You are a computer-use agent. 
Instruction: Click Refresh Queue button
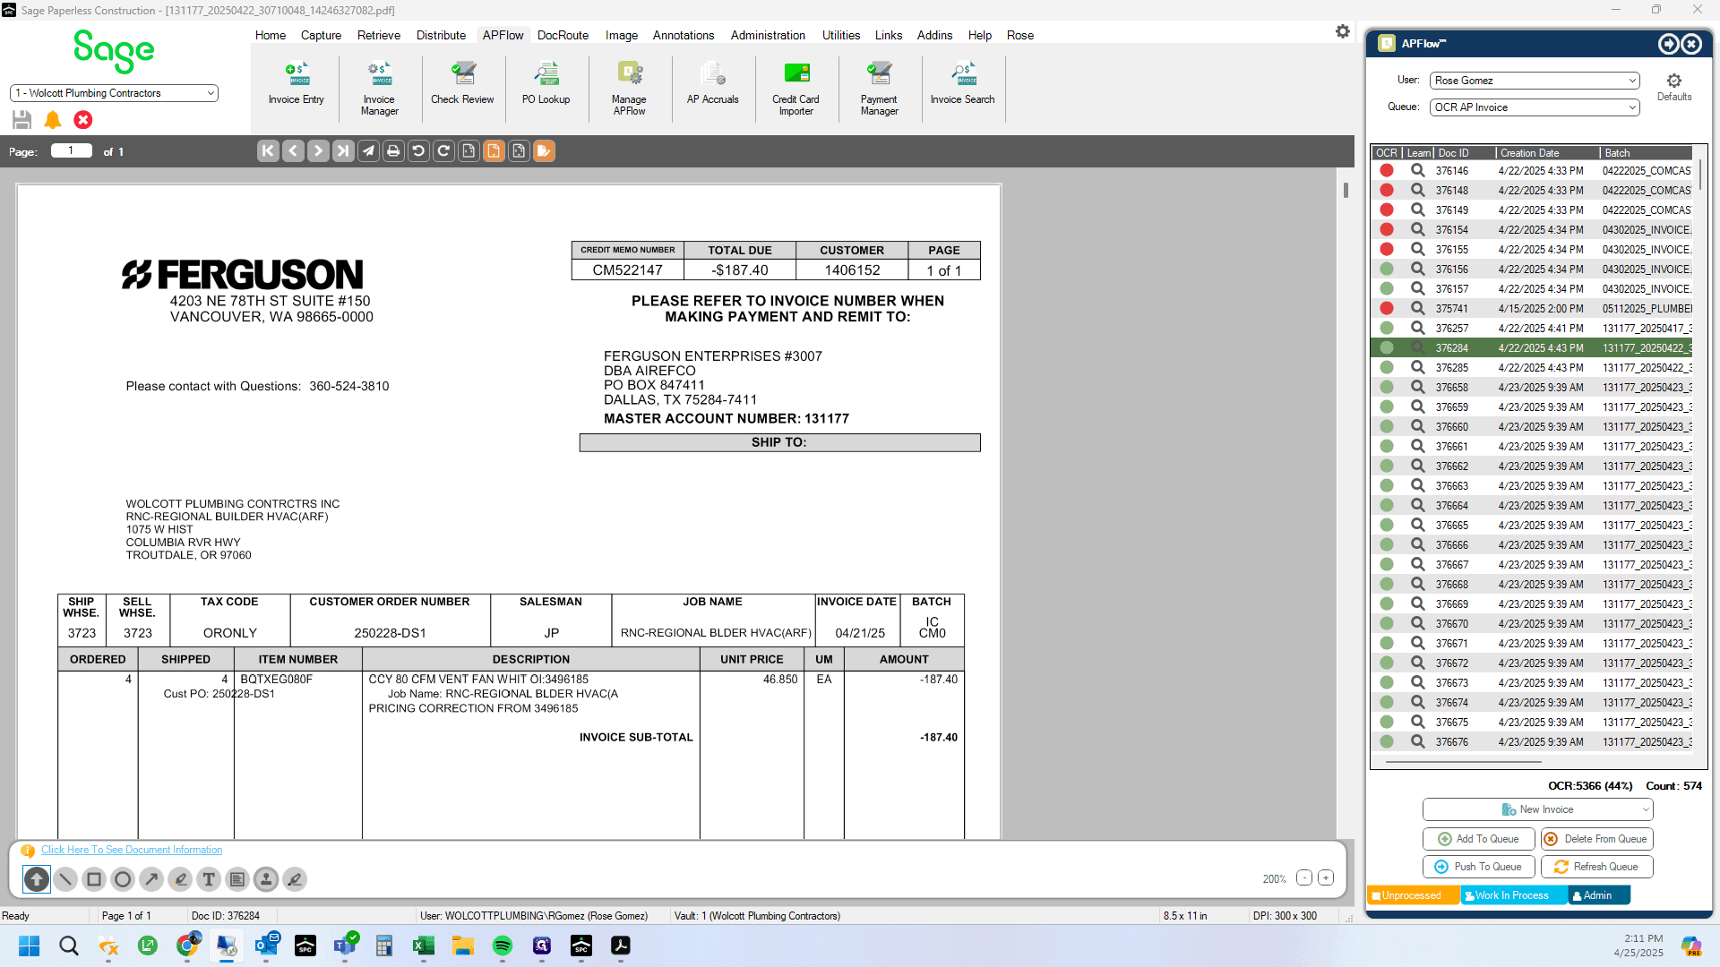click(1597, 867)
